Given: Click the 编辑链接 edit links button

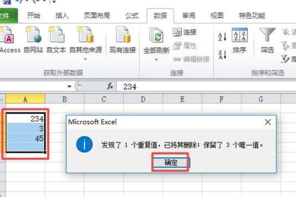Looking at the screenshot, I should pos(191,59).
